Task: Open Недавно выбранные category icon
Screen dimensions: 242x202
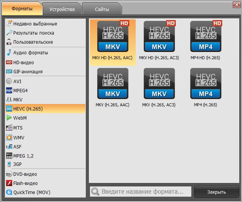Action: pos(9,24)
